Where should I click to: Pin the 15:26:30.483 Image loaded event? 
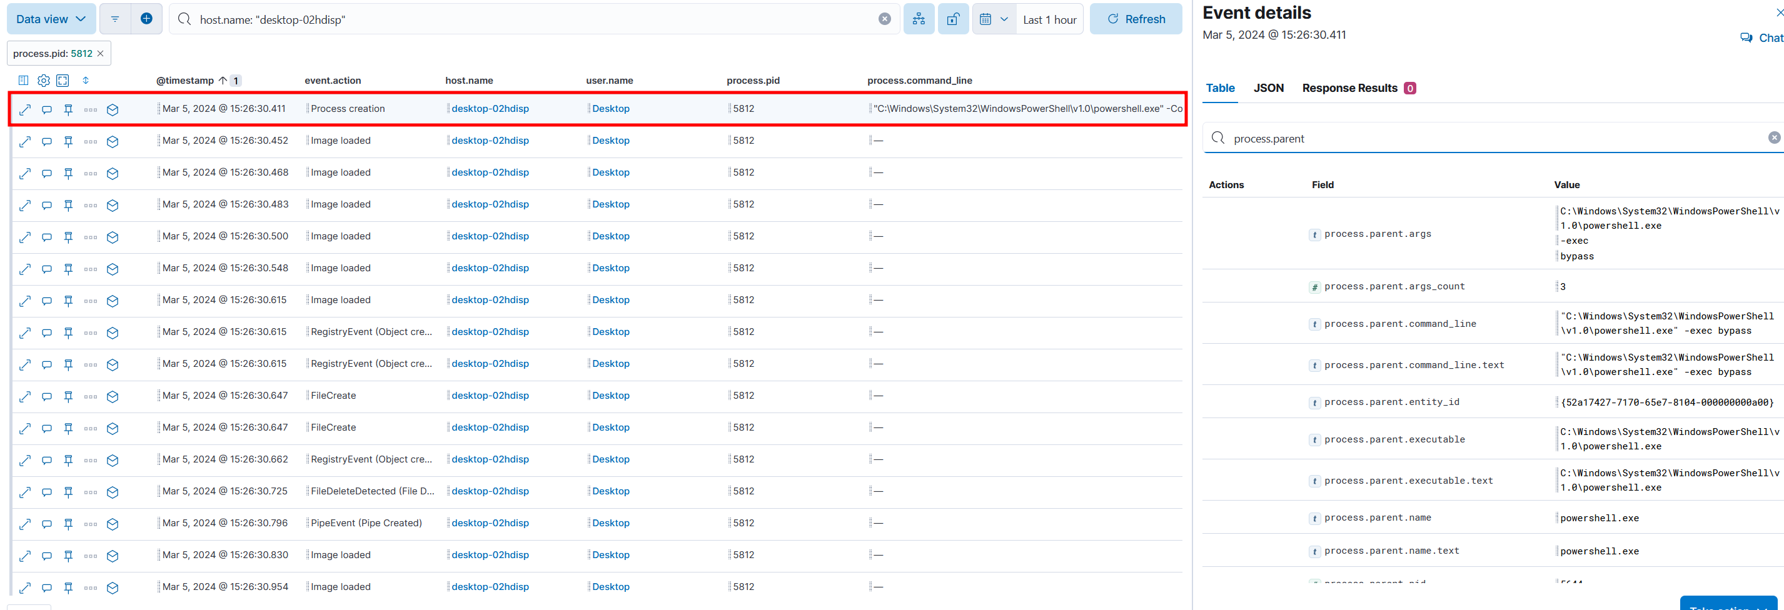pos(69,205)
